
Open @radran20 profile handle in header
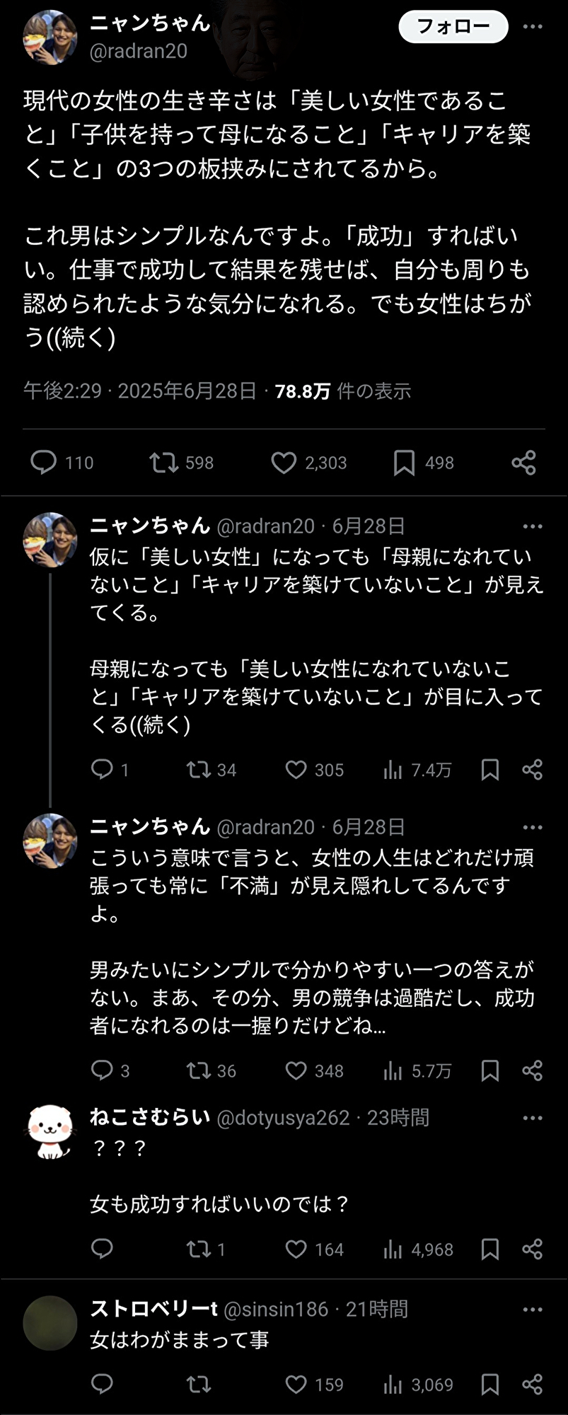[x=139, y=51]
